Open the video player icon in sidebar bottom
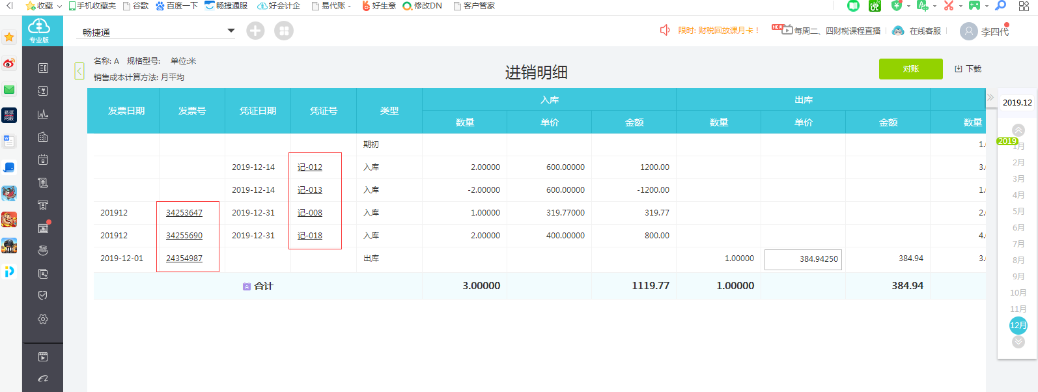This screenshot has height=392, width=1038. 43,357
